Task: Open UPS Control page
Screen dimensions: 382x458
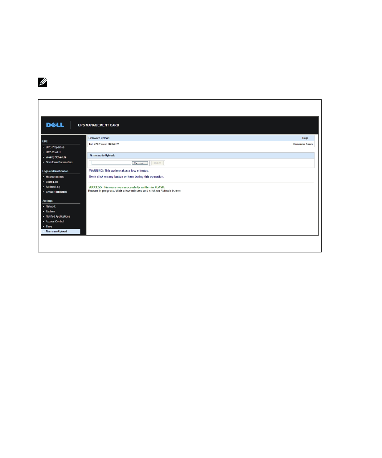Action: tap(53, 152)
